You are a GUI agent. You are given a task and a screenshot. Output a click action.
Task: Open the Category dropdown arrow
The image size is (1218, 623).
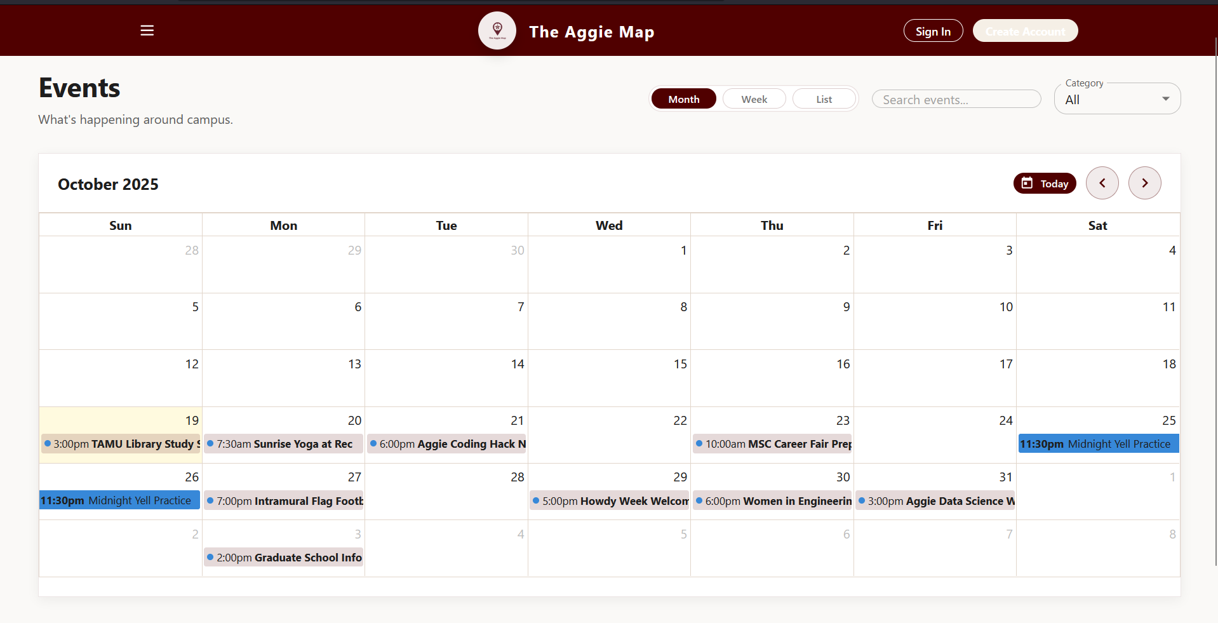(x=1165, y=99)
